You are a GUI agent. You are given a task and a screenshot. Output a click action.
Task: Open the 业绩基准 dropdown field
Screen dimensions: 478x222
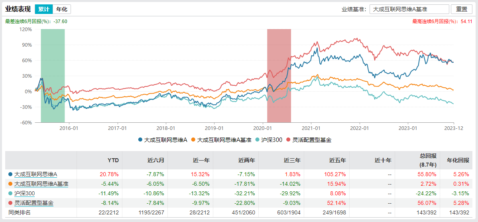408,9
